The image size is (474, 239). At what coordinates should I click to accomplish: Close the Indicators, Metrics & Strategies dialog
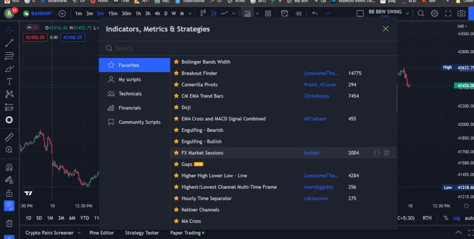pos(385,29)
